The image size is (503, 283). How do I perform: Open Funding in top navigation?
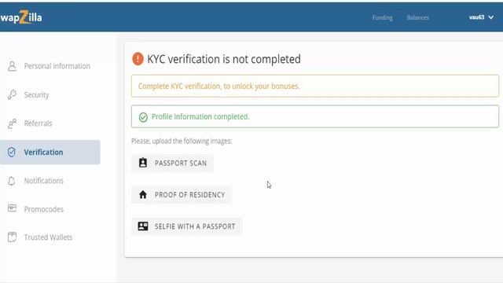point(383,17)
